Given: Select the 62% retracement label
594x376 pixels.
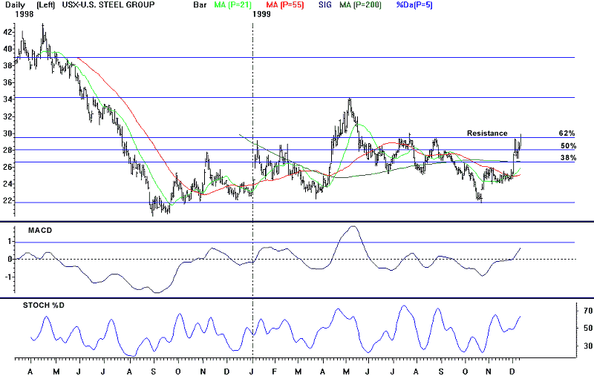Looking at the screenshot, I should 567,133.
